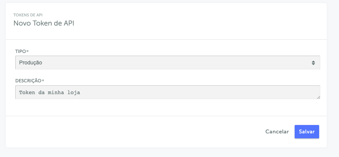
Task: Save the new API token
Action: click(x=307, y=131)
